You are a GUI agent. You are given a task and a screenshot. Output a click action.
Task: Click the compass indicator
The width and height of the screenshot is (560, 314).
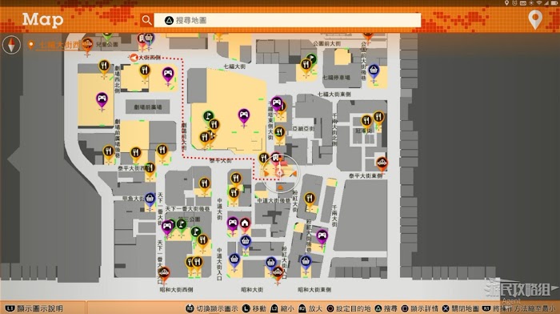[x=11, y=45]
